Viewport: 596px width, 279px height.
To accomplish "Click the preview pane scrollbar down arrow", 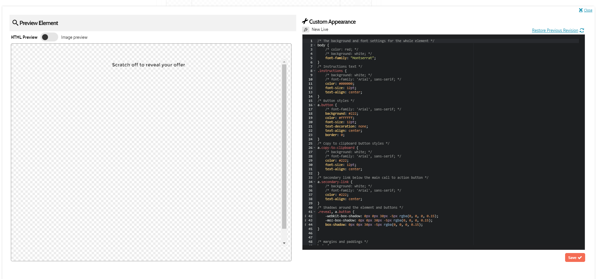I will (x=284, y=243).
